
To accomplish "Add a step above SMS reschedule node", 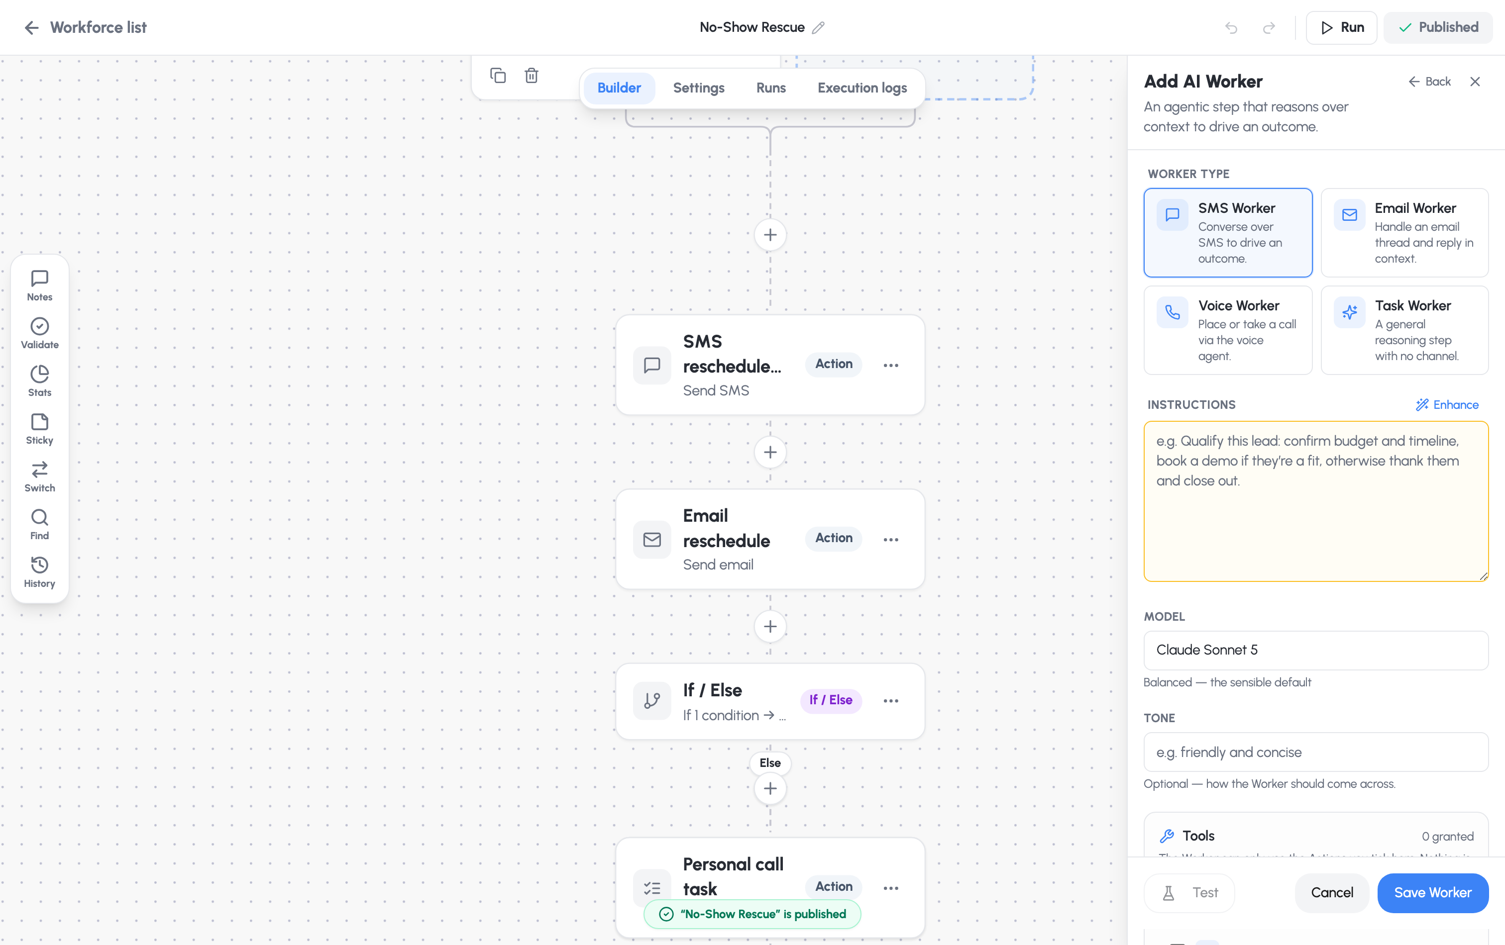I will point(770,235).
